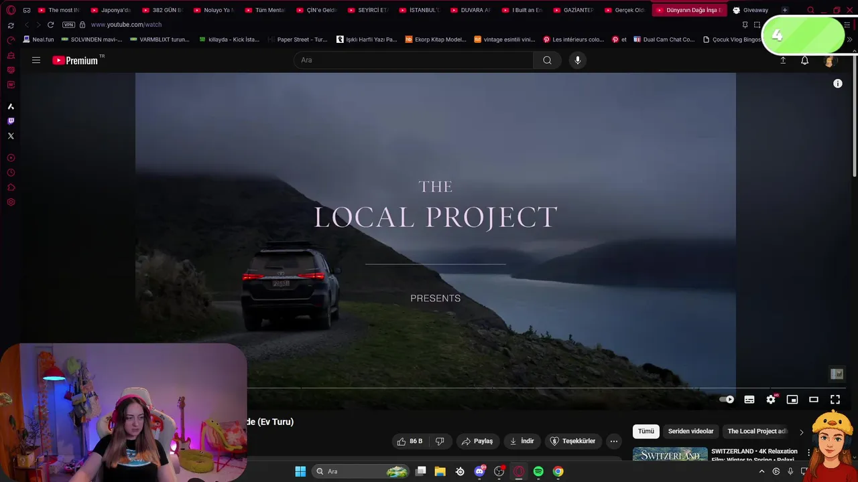Image resolution: width=858 pixels, height=482 pixels.
Task: Switch to the Giveaway tab
Action: click(751, 10)
